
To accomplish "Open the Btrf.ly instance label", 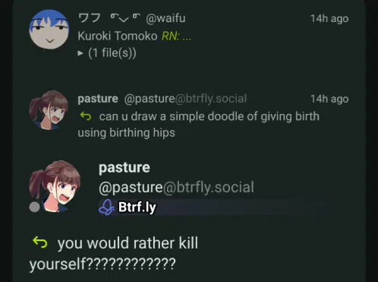I will pyautogui.click(x=137, y=207).
